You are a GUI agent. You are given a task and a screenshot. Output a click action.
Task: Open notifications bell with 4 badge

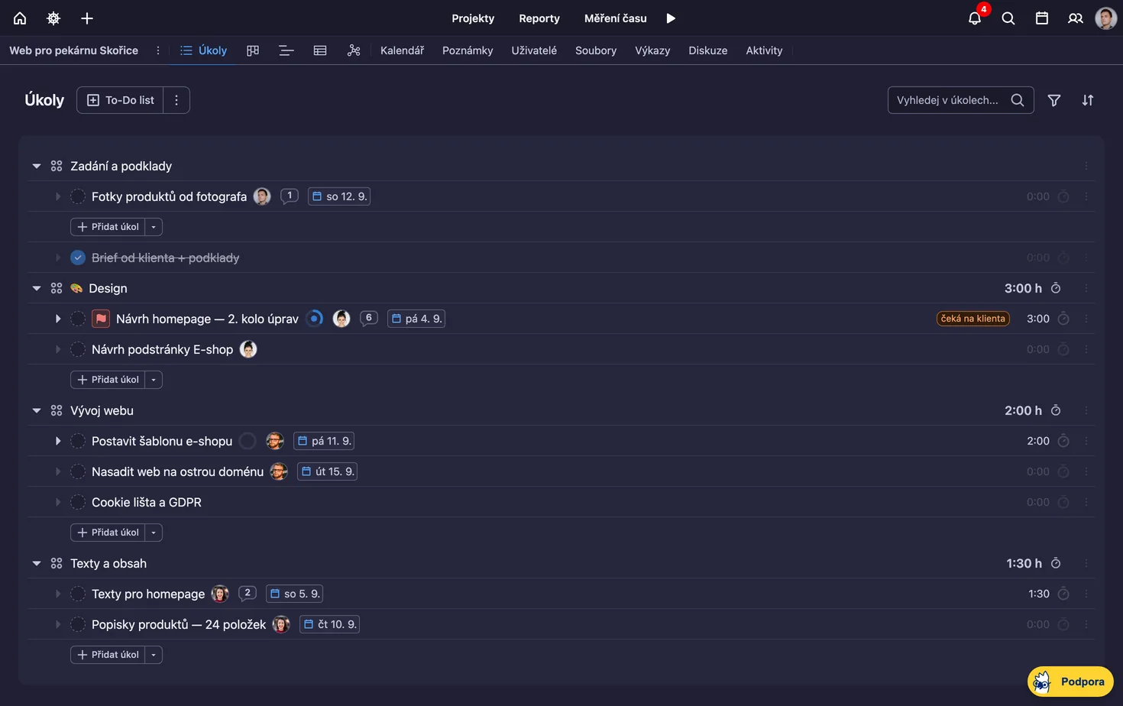(975, 18)
